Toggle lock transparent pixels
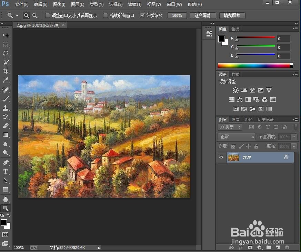The image size is (301, 252). click(x=233, y=146)
